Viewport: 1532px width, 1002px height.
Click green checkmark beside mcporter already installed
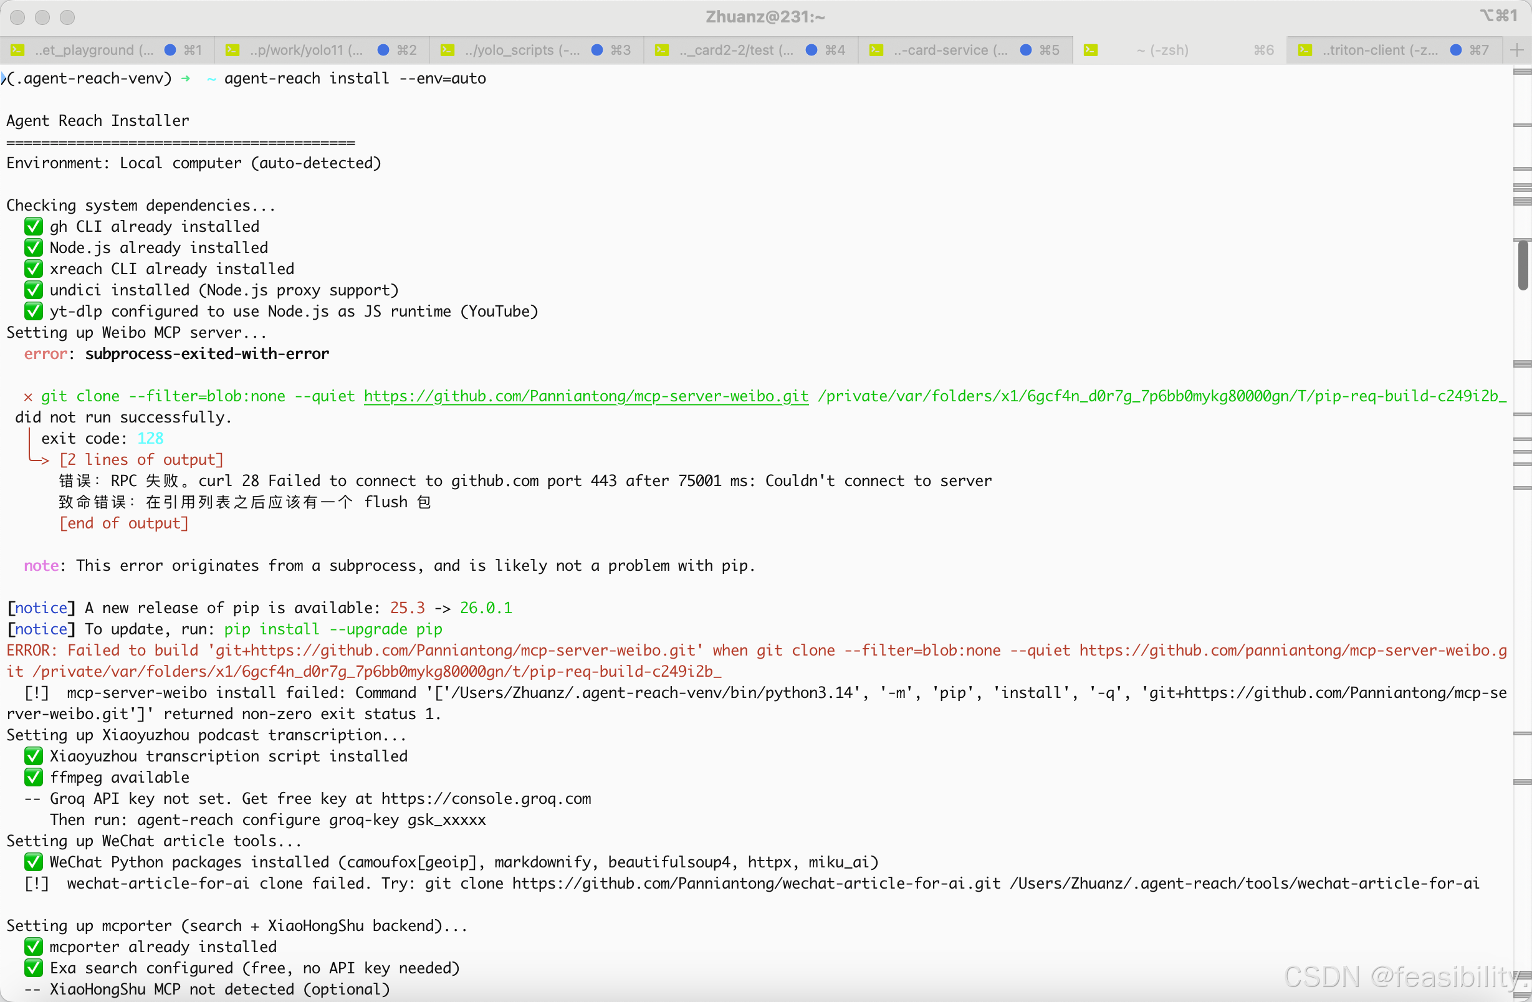click(33, 947)
